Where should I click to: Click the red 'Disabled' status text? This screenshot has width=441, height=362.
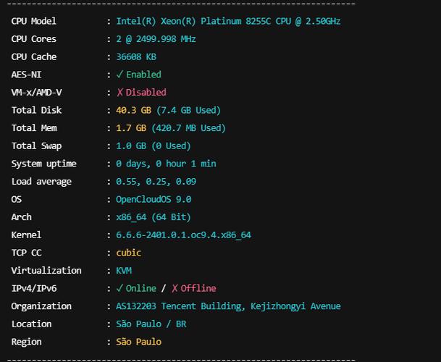pyautogui.click(x=146, y=92)
